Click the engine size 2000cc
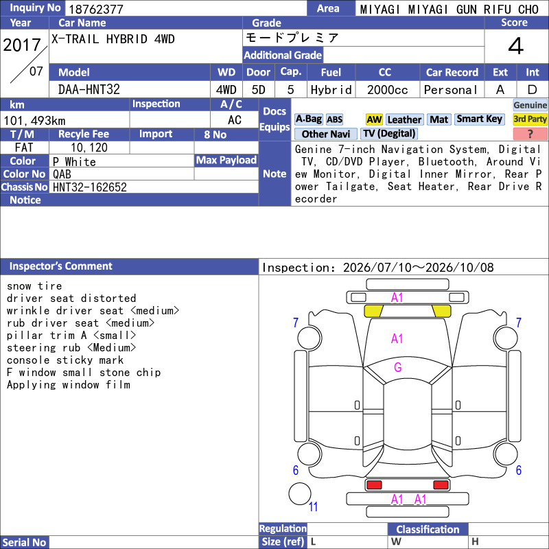This screenshot has width=549, height=549. click(x=387, y=90)
